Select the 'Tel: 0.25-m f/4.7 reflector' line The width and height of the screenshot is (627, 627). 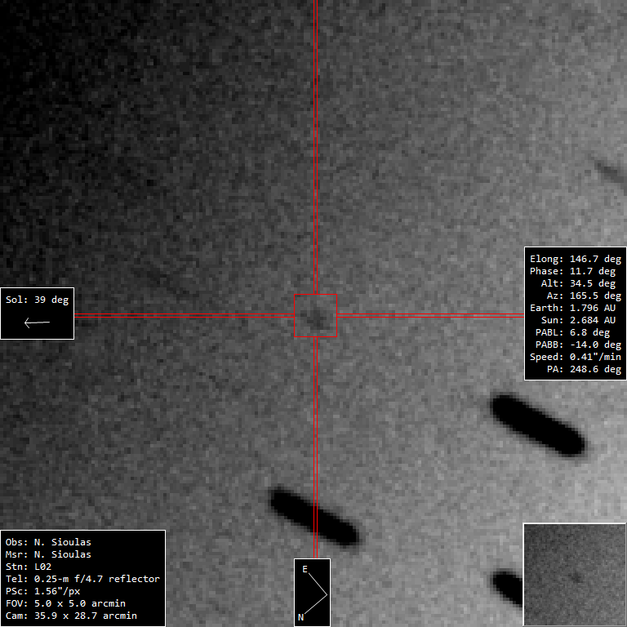pos(82,579)
